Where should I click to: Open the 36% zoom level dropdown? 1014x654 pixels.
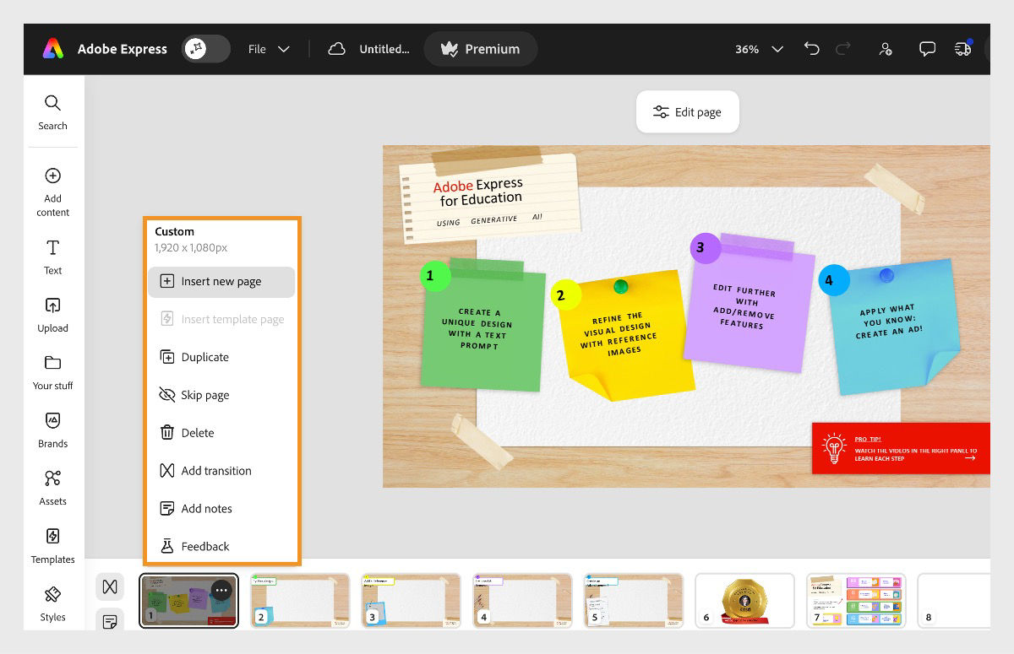pos(759,49)
